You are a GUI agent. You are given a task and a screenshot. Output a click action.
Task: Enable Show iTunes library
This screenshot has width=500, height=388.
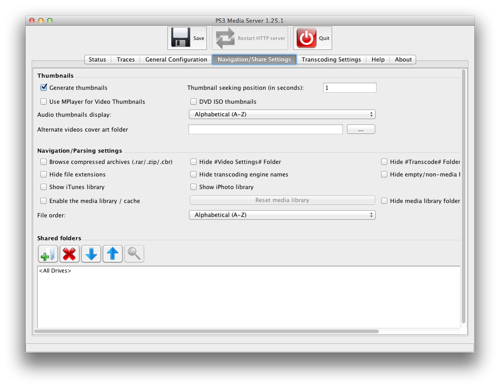pos(44,187)
